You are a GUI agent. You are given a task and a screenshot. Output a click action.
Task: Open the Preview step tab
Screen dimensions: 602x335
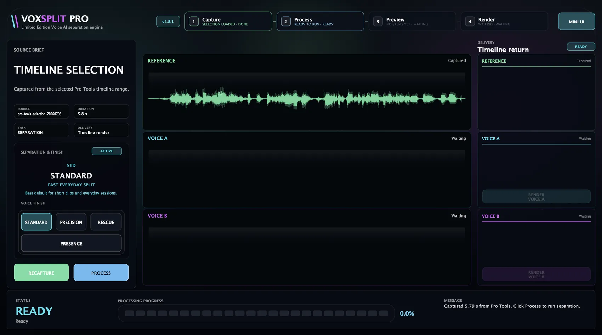click(412, 22)
